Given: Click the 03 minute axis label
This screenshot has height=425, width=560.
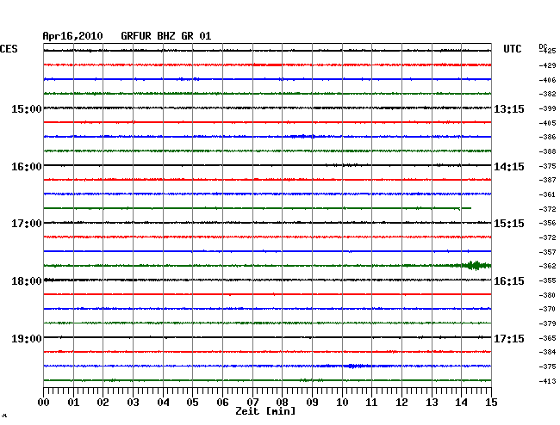Looking at the screenshot, I should click(x=133, y=403).
